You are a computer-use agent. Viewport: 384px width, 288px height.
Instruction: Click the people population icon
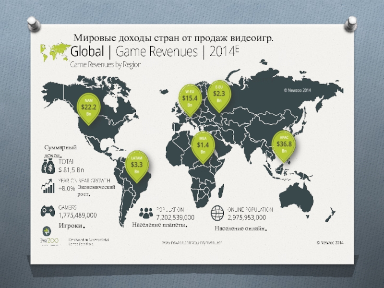146,213
